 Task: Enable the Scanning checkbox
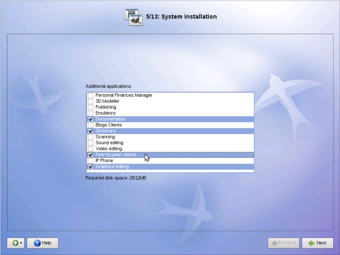pyautogui.click(x=91, y=137)
